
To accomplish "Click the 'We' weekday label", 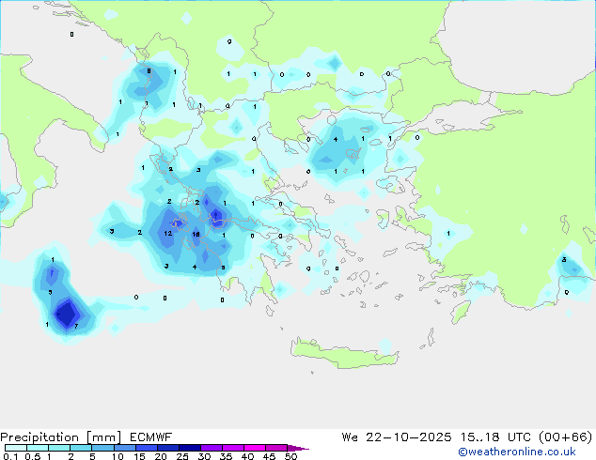I will point(350,437).
